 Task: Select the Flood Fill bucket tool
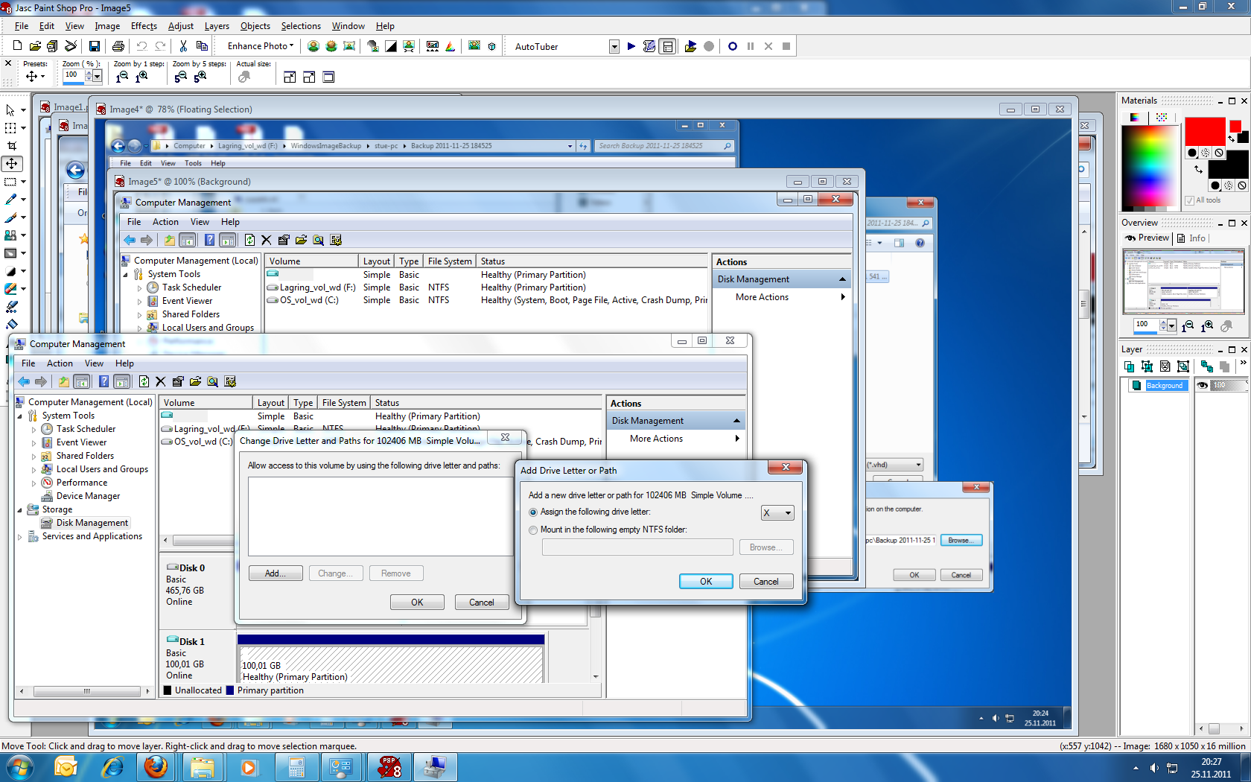coord(11,323)
